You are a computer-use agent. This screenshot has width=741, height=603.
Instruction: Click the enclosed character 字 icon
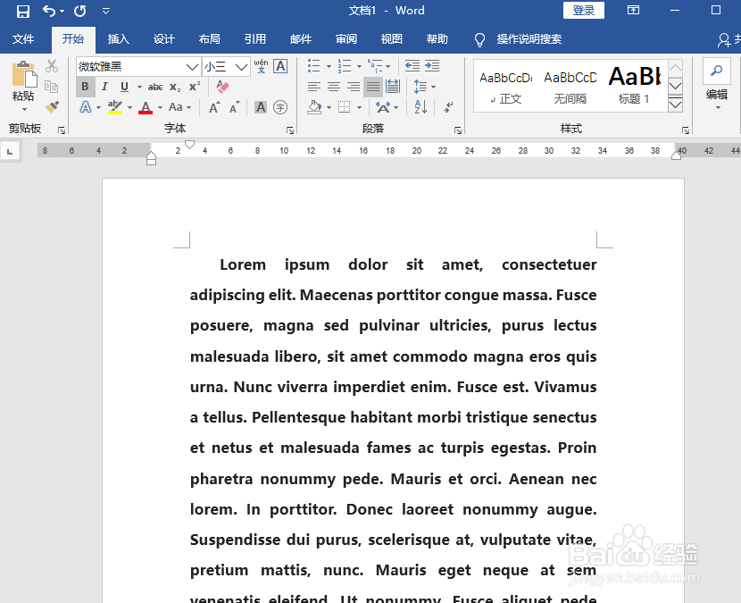tap(280, 107)
